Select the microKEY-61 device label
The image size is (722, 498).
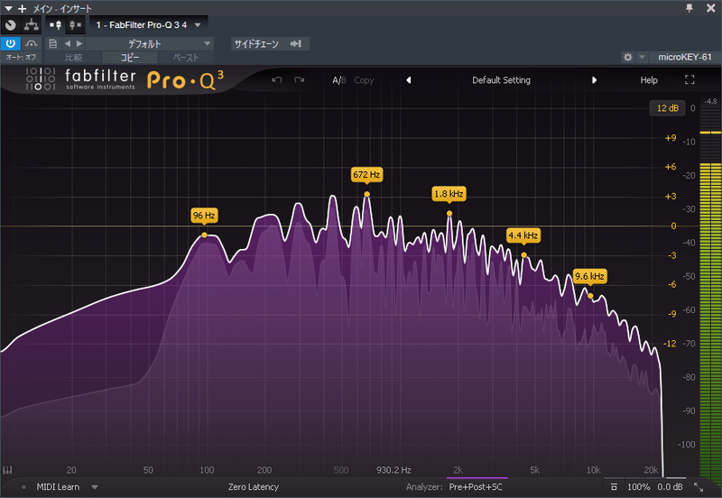(x=685, y=57)
